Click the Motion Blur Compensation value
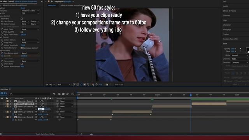Viewport: 249px width, 140px height. (23, 66)
